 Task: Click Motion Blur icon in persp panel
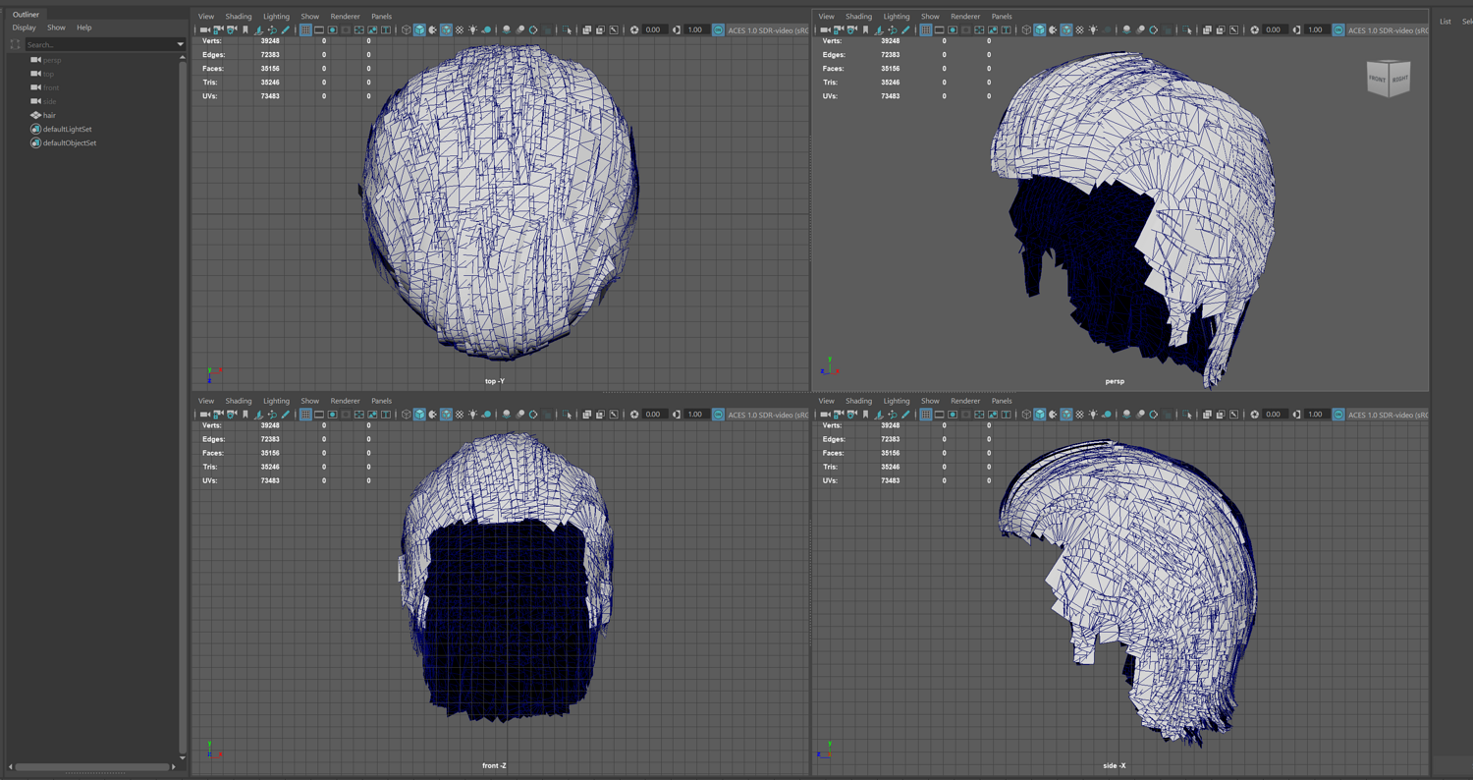(x=1140, y=30)
